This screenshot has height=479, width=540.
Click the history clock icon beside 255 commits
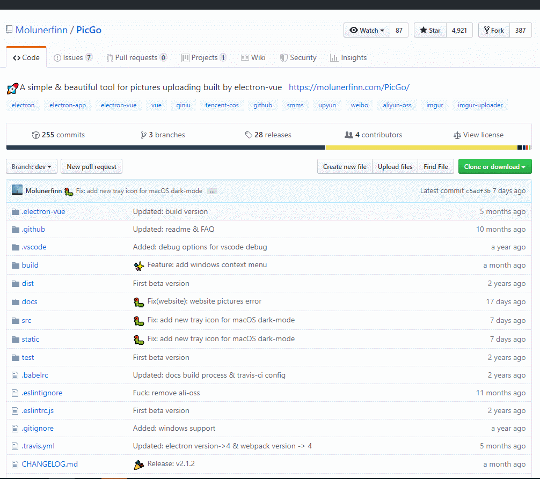click(x=35, y=135)
